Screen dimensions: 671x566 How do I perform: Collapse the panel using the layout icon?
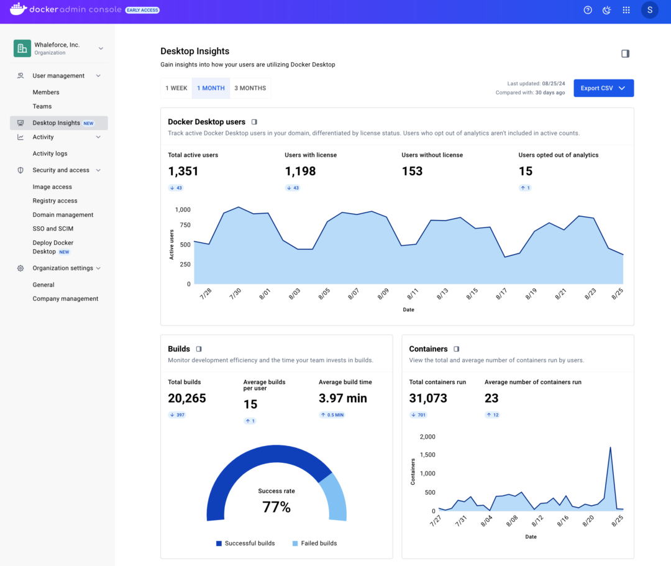click(625, 53)
